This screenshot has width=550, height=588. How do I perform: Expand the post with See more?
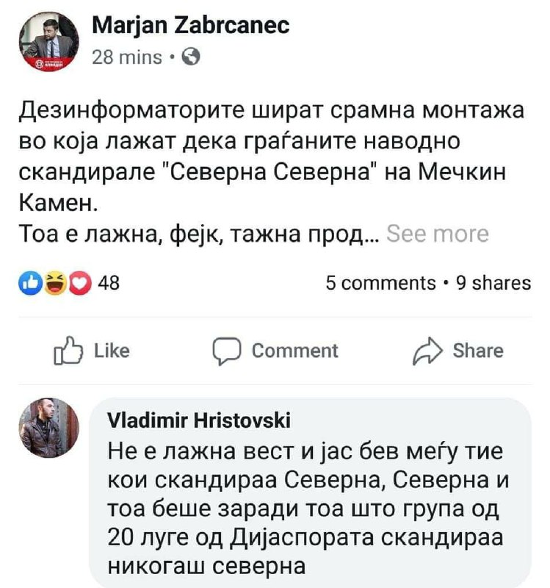(x=437, y=234)
